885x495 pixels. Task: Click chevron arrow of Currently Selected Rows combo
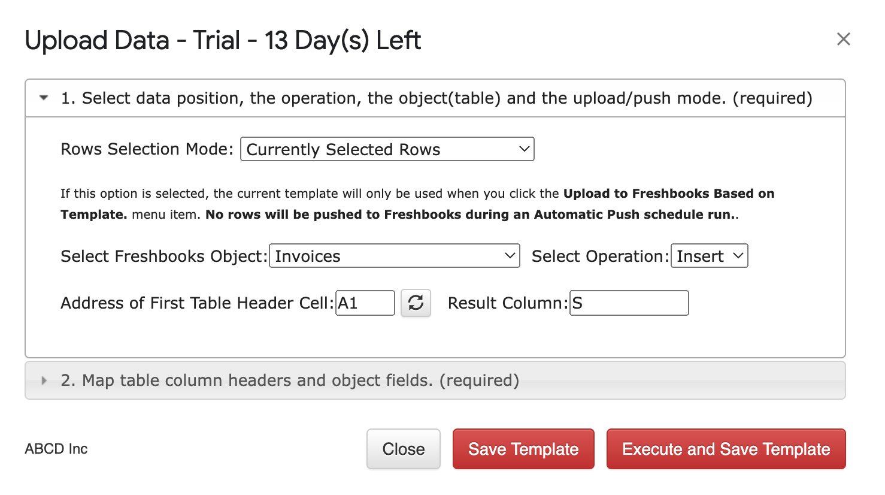tap(524, 149)
